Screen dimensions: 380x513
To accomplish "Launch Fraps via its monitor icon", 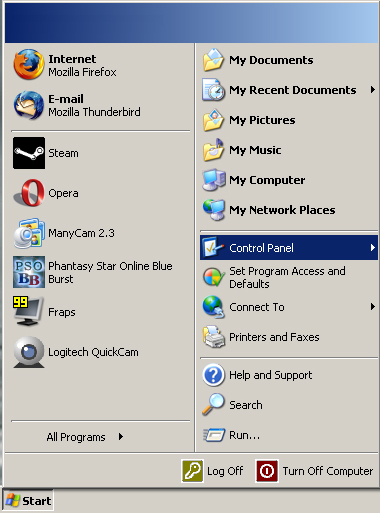I will tap(28, 311).
